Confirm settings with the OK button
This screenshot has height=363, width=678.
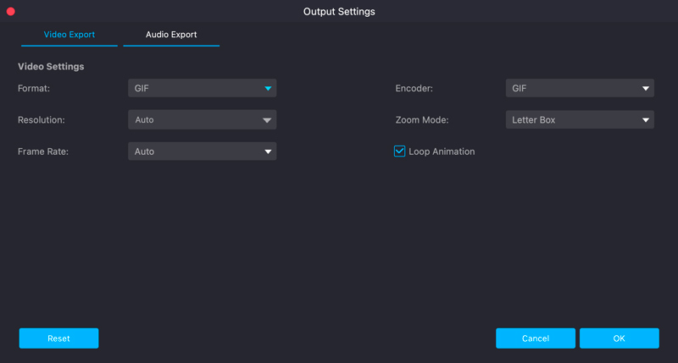tap(619, 338)
